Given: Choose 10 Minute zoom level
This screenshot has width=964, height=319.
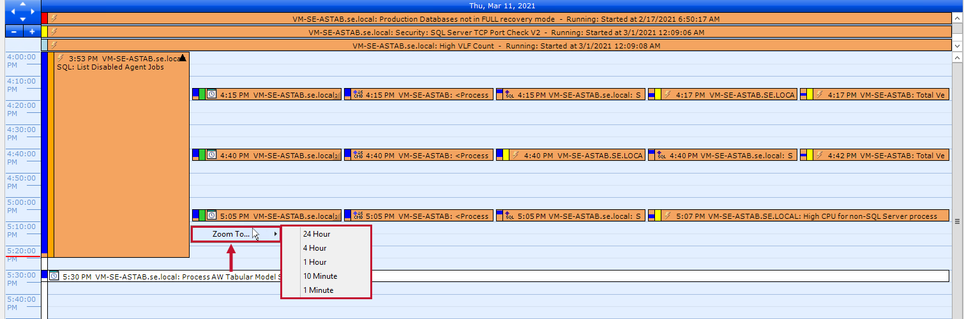Looking at the screenshot, I should (x=326, y=276).
